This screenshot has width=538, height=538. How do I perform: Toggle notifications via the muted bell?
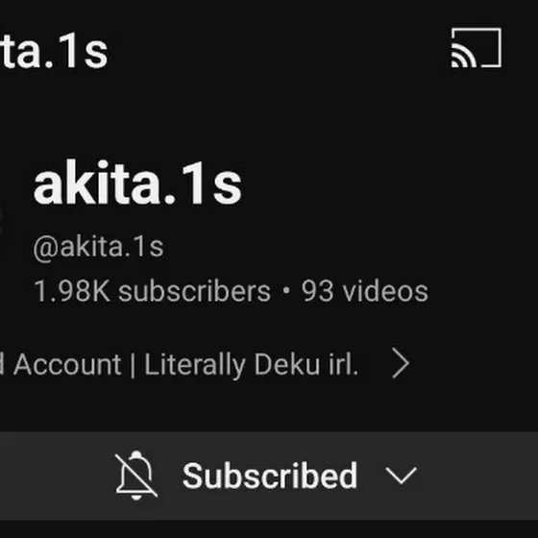(136, 476)
